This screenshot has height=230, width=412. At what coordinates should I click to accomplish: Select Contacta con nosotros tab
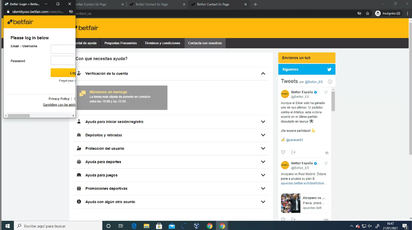pyautogui.click(x=205, y=43)
